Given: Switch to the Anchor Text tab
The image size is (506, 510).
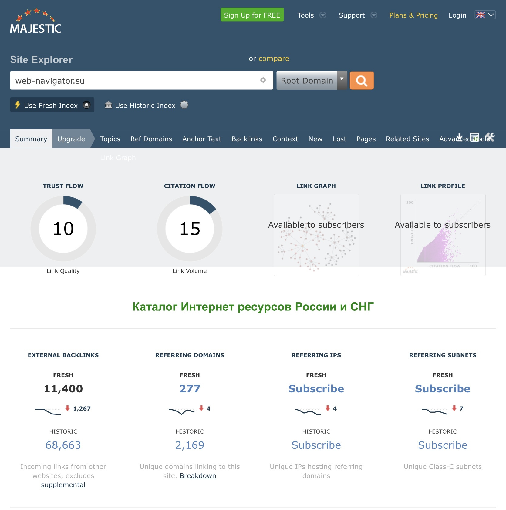Looking at the screenshot, I should pyautogui.click(x=202, y=139).
